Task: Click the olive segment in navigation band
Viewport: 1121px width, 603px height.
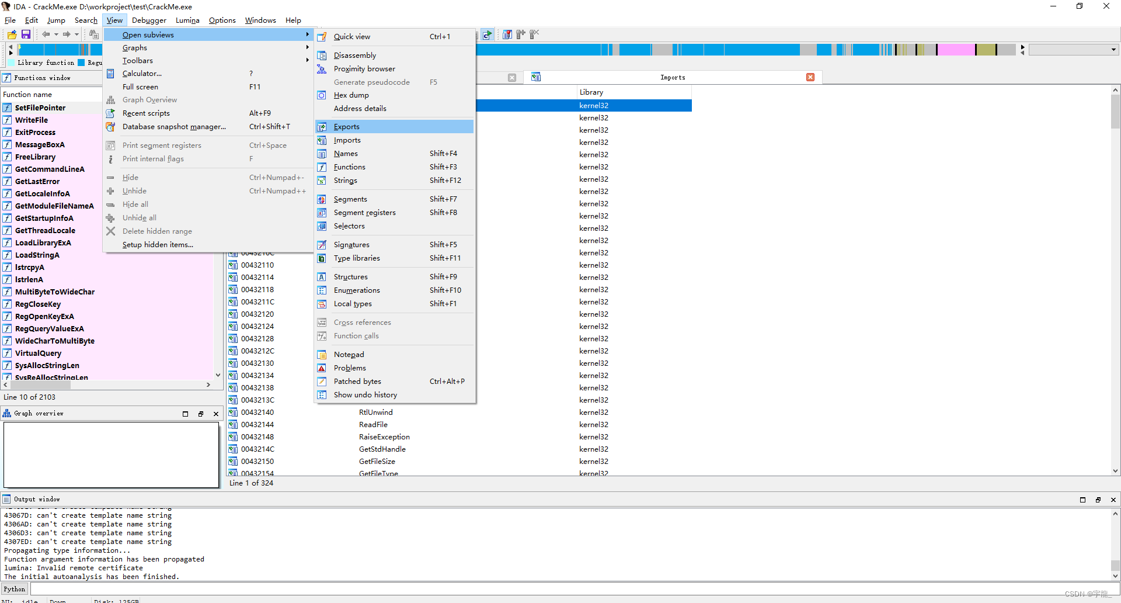Action: click(x=986, y=50)
